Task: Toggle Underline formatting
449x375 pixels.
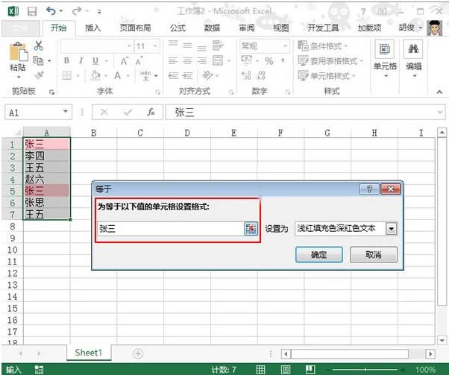Action: pyautogui.click(x=95, y=60)
